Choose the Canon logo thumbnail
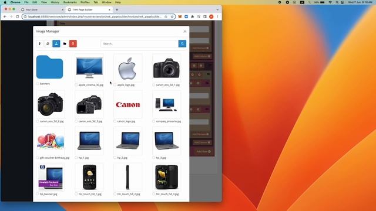This screenshot has height=211, width=376. pyautogui.click(x=128, y=104)
